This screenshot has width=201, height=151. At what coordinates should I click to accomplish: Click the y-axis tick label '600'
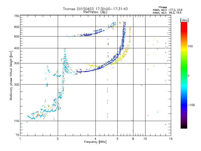pyautogui.click(x=17, y=27)
